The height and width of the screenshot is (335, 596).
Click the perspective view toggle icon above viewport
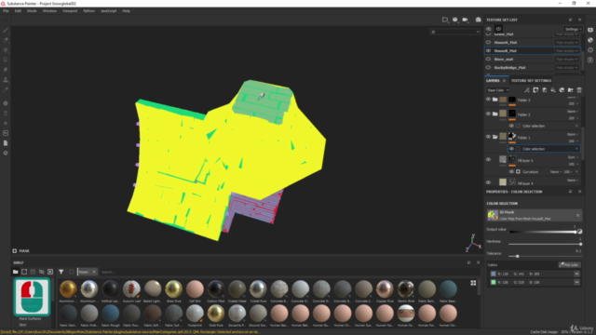point(445,20)
